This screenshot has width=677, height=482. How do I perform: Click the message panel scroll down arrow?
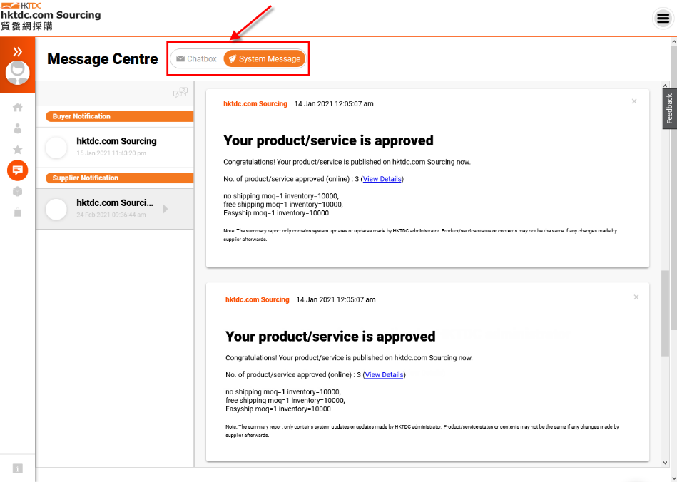tap(666, 463)
